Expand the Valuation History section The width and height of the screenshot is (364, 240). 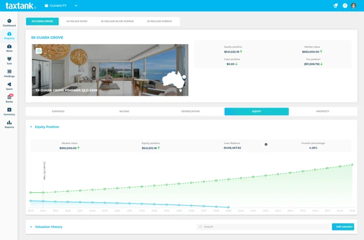[31, 227]
